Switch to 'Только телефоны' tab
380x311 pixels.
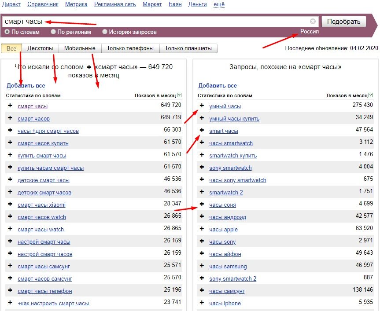[x=130, y=48]
